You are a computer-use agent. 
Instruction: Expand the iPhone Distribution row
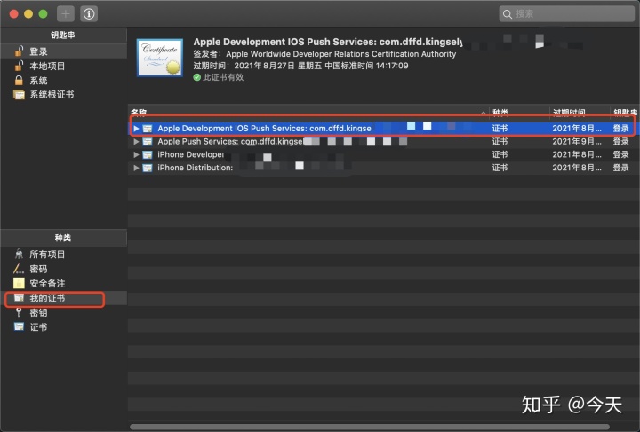[136, 168]
